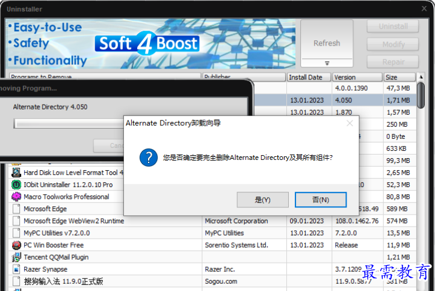
Task: Click the Tencent QQMail Plugin icon
Action: click(x=16, y=257)
